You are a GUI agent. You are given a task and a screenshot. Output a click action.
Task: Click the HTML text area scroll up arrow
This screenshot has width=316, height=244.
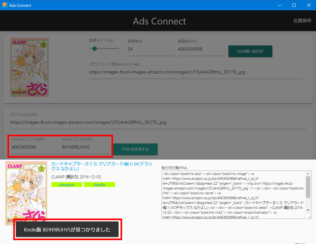pyautogui.click(x=308, y=173)
